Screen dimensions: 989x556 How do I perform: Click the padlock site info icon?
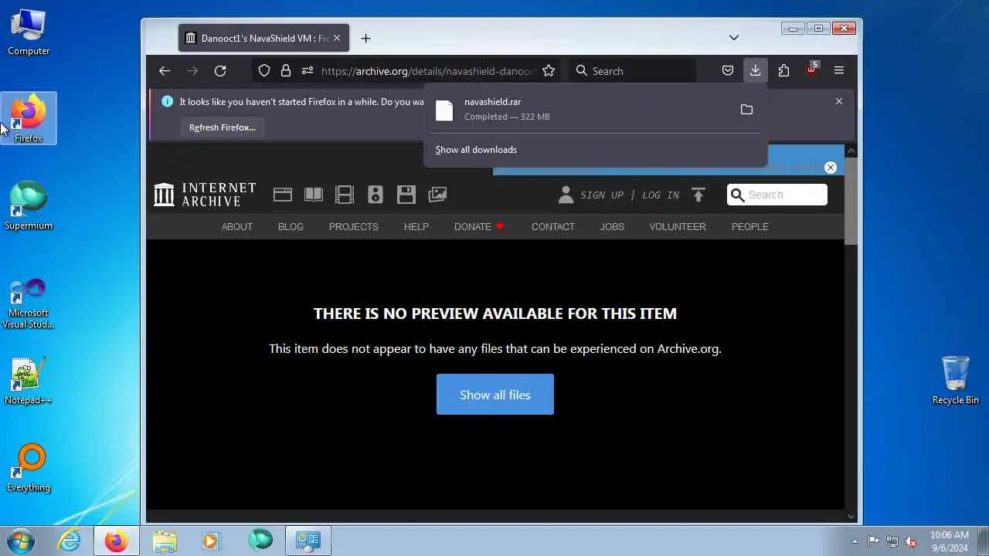click(x=286, y=71)
